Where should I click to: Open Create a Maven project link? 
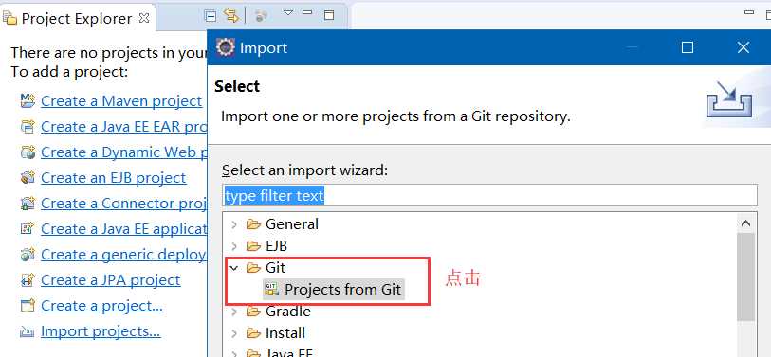click(x=121, y=100)
